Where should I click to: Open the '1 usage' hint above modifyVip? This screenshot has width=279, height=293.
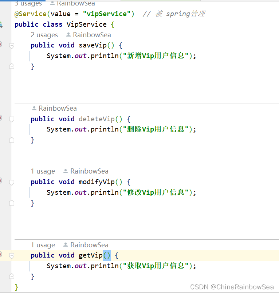(43, 171)
